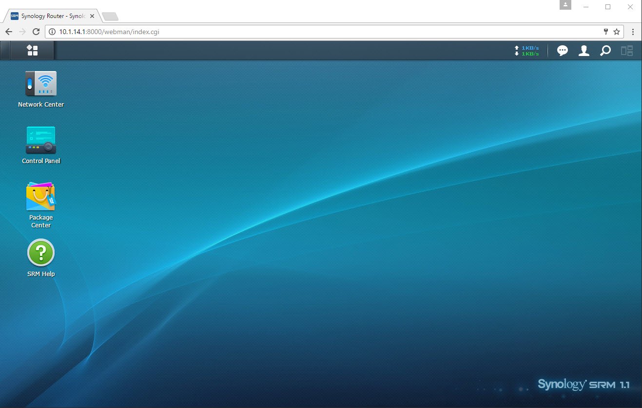The height and width of the screenshot is (408, 642).
Task: Click the Chrome profile avatar button
Action: [565, 5]
